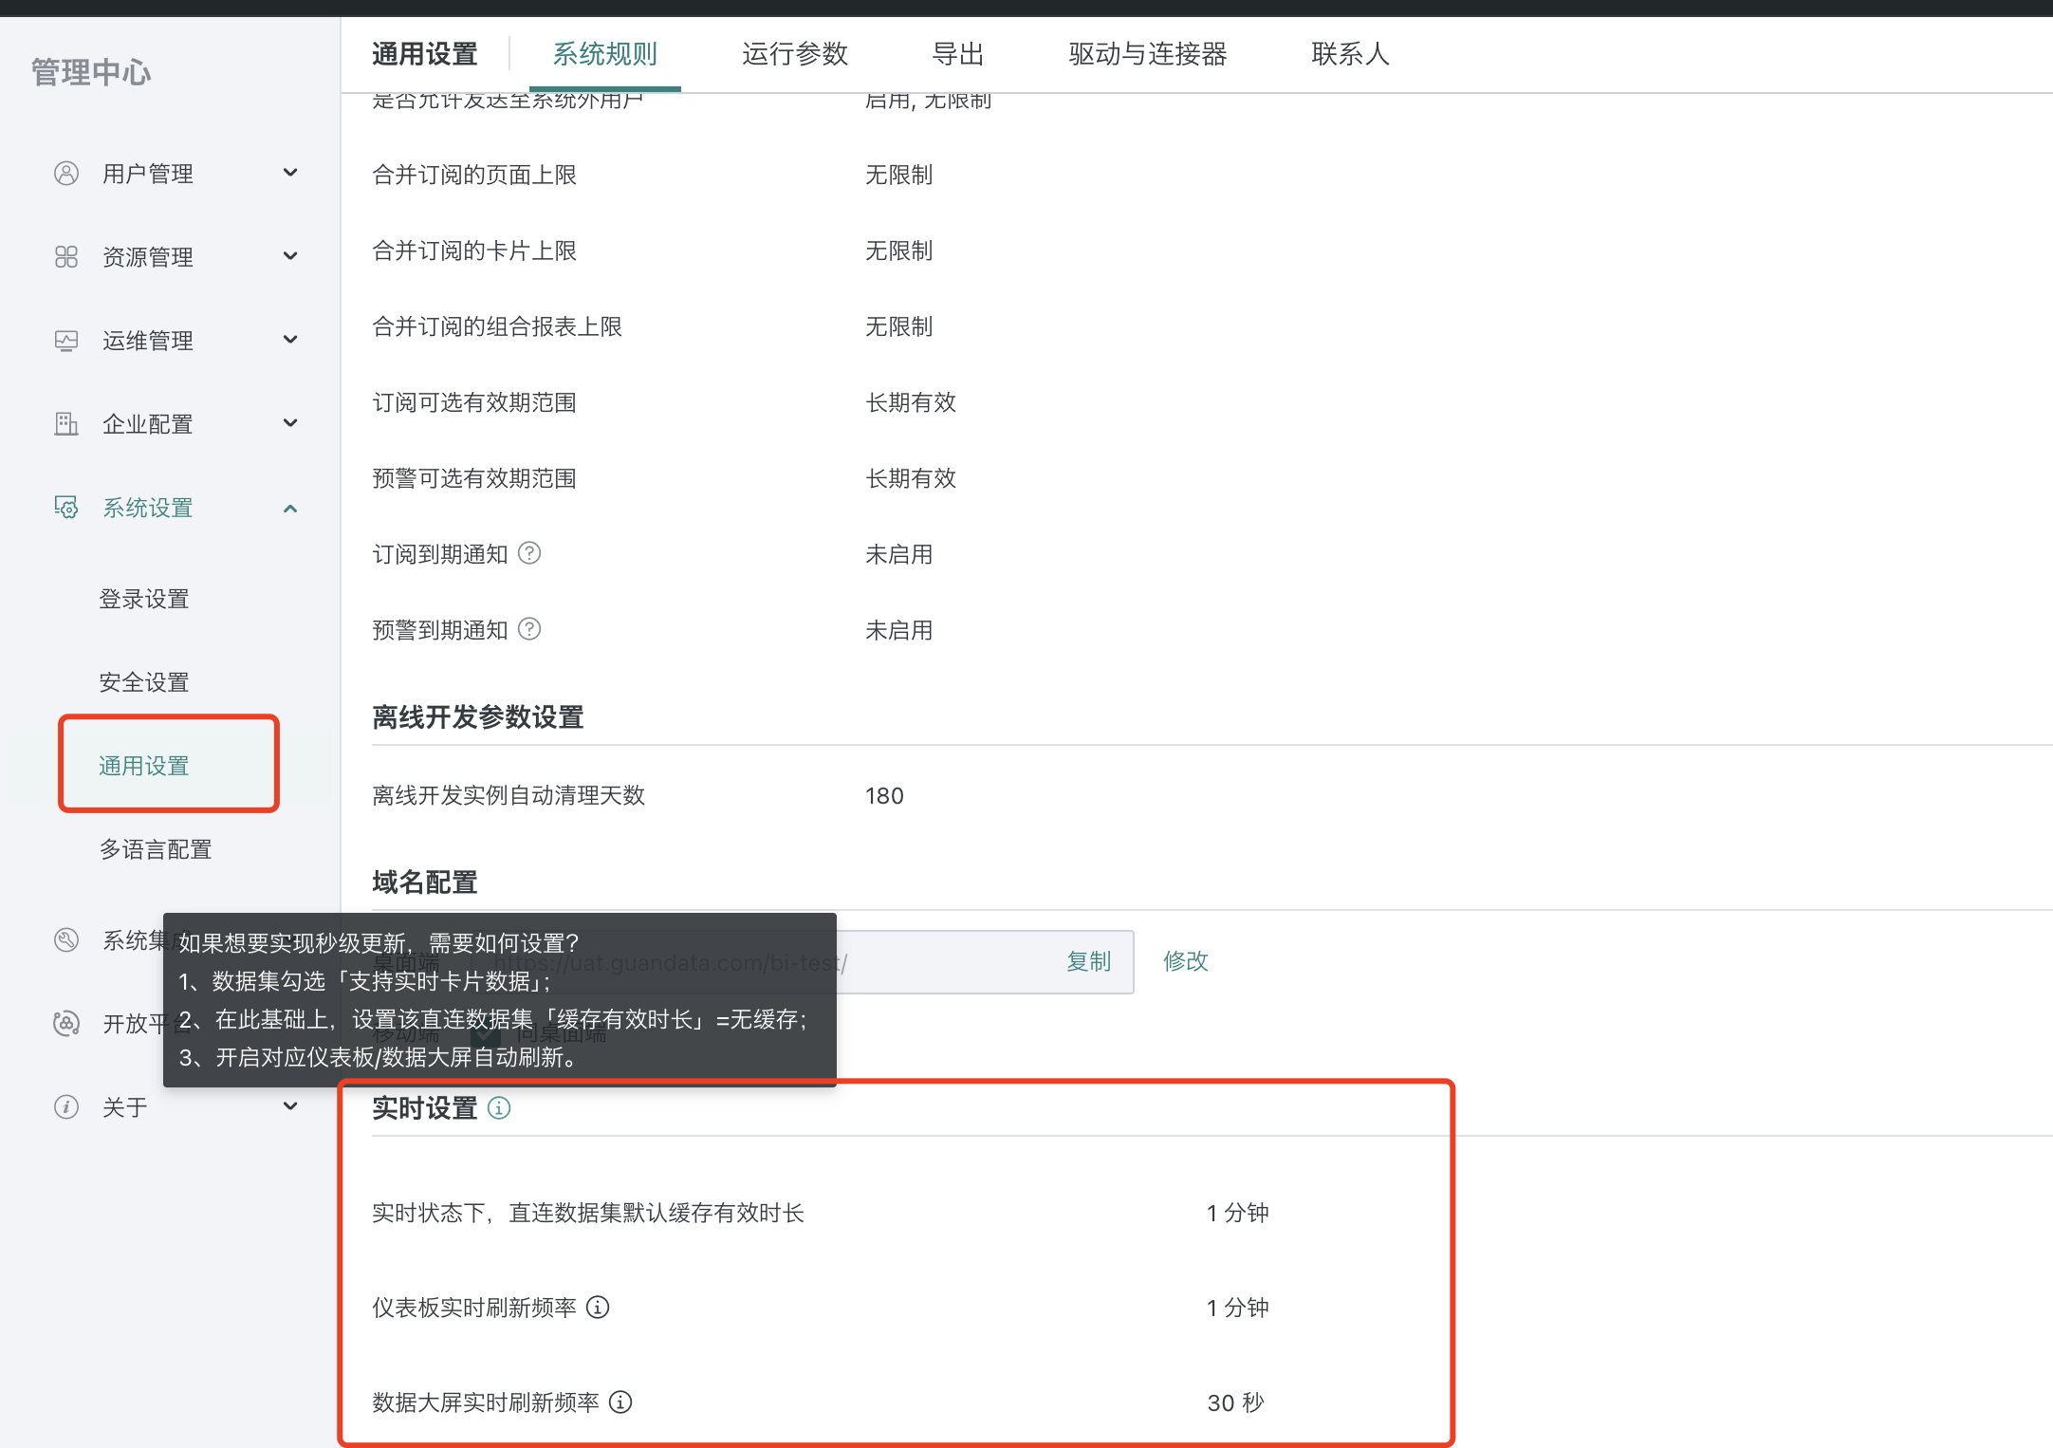2053x1448 pixels.
Task: 点击关于菜单的信息圆圈图标
Action: (65, 1106)
